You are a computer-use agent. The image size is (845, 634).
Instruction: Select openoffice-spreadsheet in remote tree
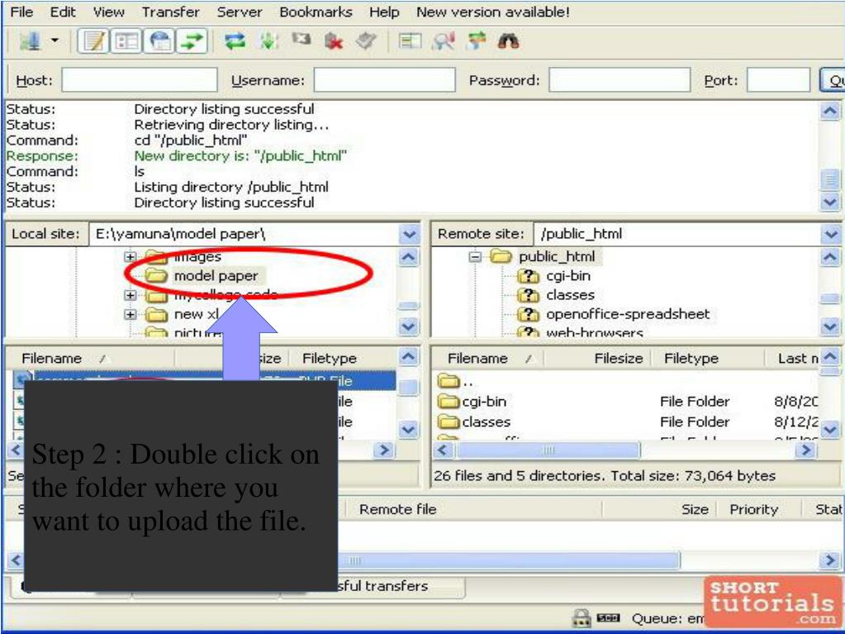coord(628,314)
